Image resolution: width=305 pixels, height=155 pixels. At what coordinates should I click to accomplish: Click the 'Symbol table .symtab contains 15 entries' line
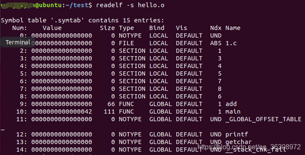(82, 20)
